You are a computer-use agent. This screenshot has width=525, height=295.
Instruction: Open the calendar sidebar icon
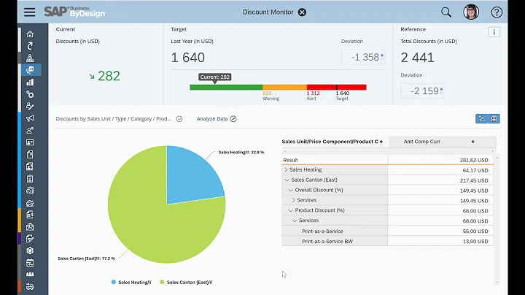30,263
